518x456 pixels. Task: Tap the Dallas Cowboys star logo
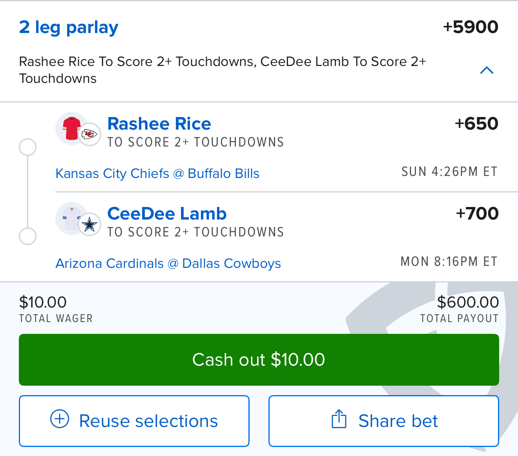coord(89,225)
